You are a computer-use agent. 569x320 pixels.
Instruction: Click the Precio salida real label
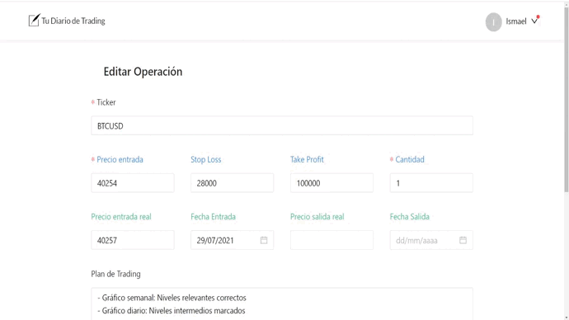(x=317, y=217)
